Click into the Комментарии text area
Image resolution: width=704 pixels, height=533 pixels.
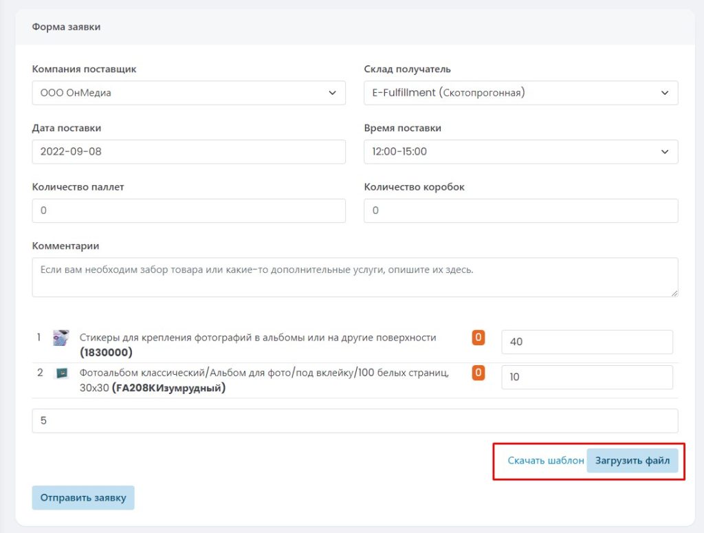click(x=355, y=277)
